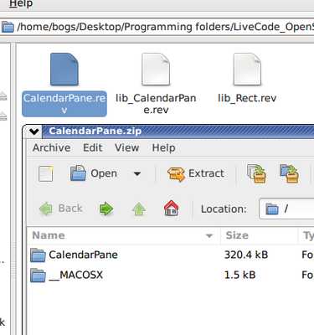
Task: Open the CalendarPane.zip window menu chevron
Action: coord(34,131)
